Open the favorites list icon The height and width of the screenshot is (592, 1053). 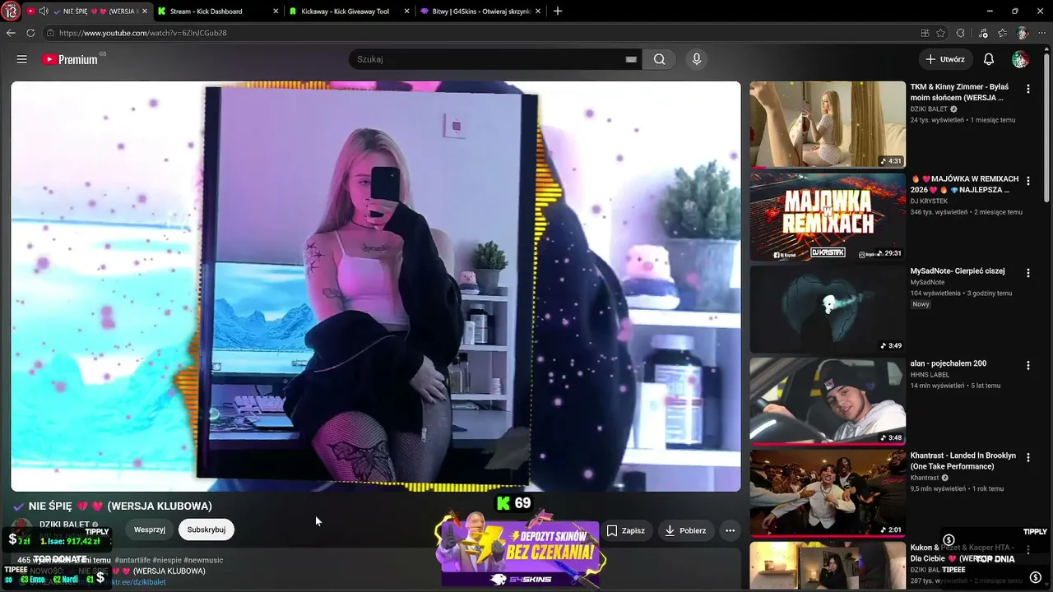[1002, 33]
